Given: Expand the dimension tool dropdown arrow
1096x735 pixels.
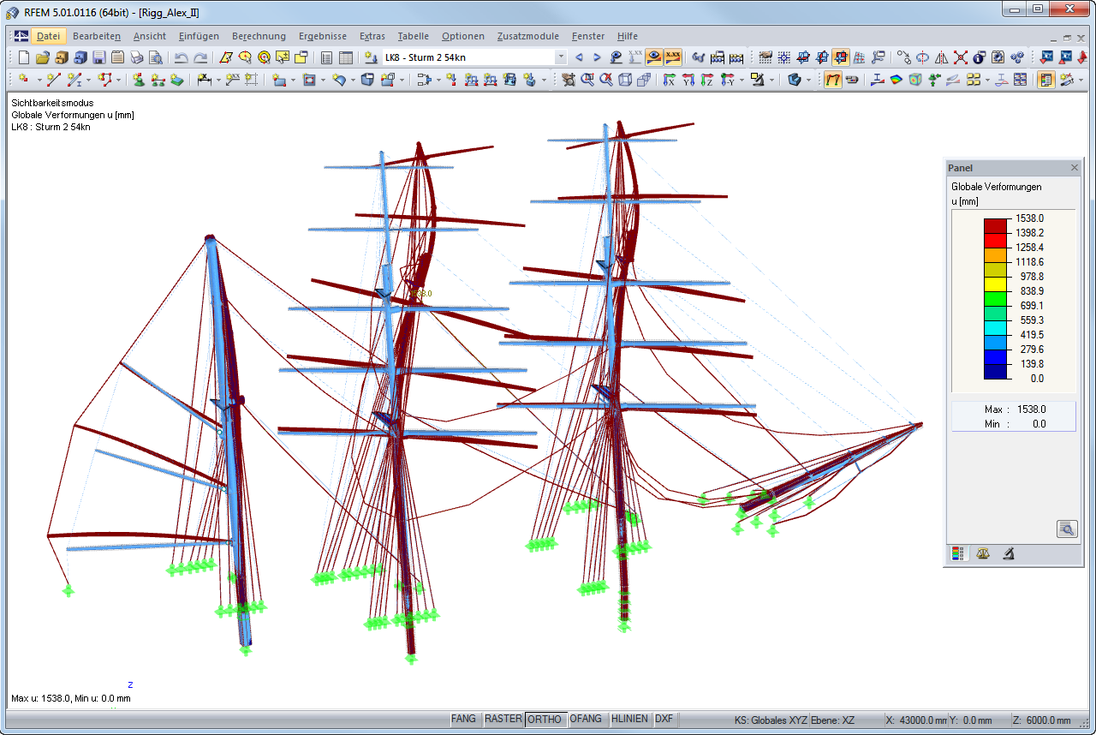Looking at the screenshot, I should click(x=218, y=80).
